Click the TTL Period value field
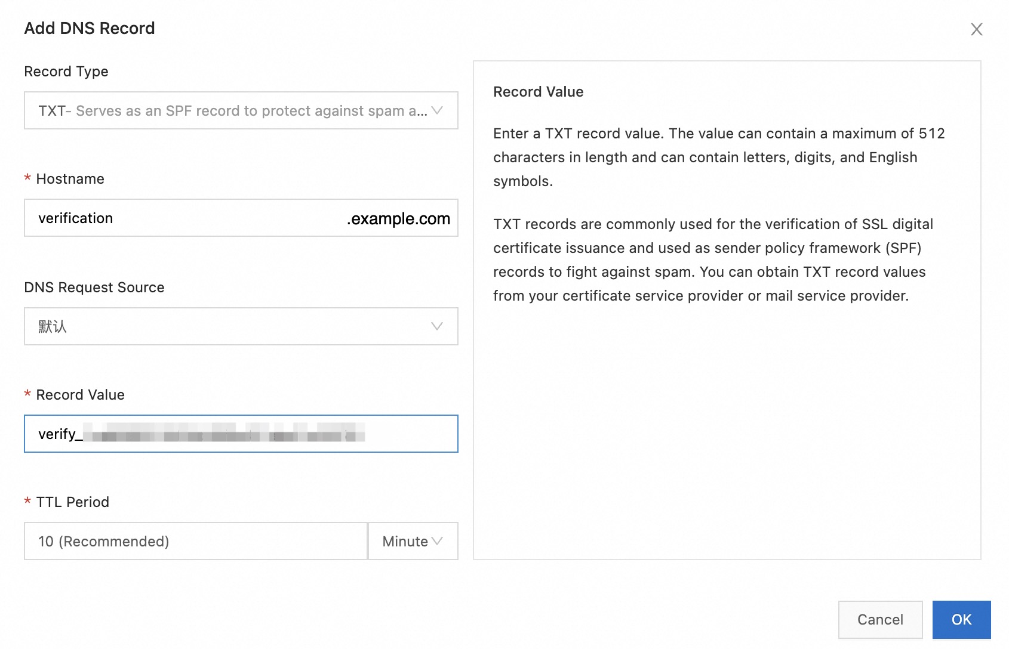Viewport: 1009px width, 649px height. coord(195,541)
